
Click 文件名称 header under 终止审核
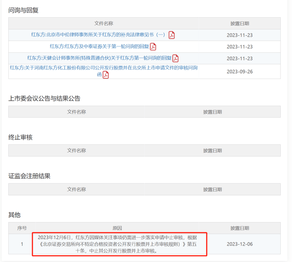tap(77, 150)
